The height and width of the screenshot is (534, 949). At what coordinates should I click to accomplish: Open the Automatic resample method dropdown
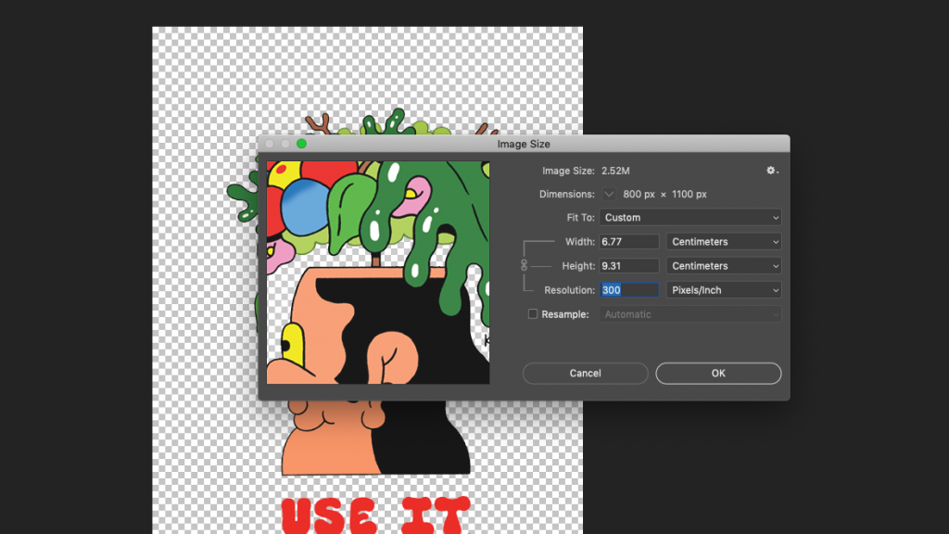[x=690, y=313]
